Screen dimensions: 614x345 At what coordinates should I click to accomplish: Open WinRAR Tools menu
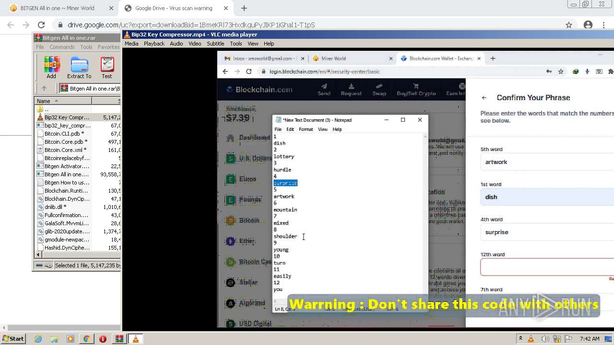pyautogui.click(x=86, y=47)
